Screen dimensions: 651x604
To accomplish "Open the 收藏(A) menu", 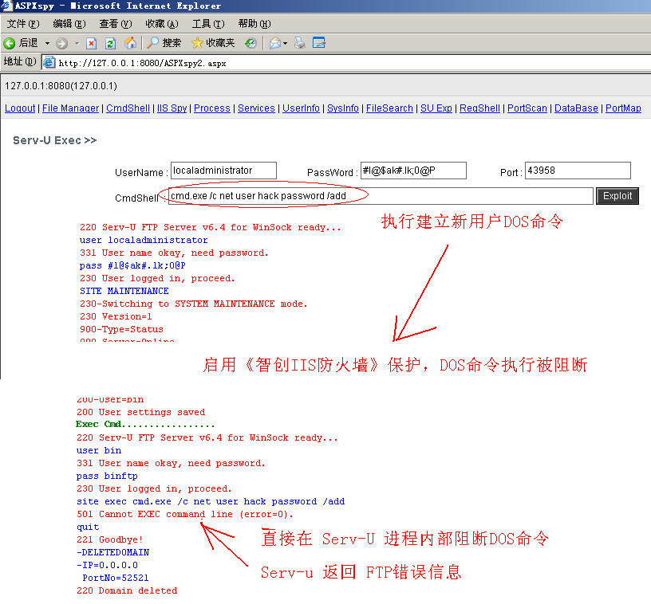I will pyautogui.click(x=161, y=24).
